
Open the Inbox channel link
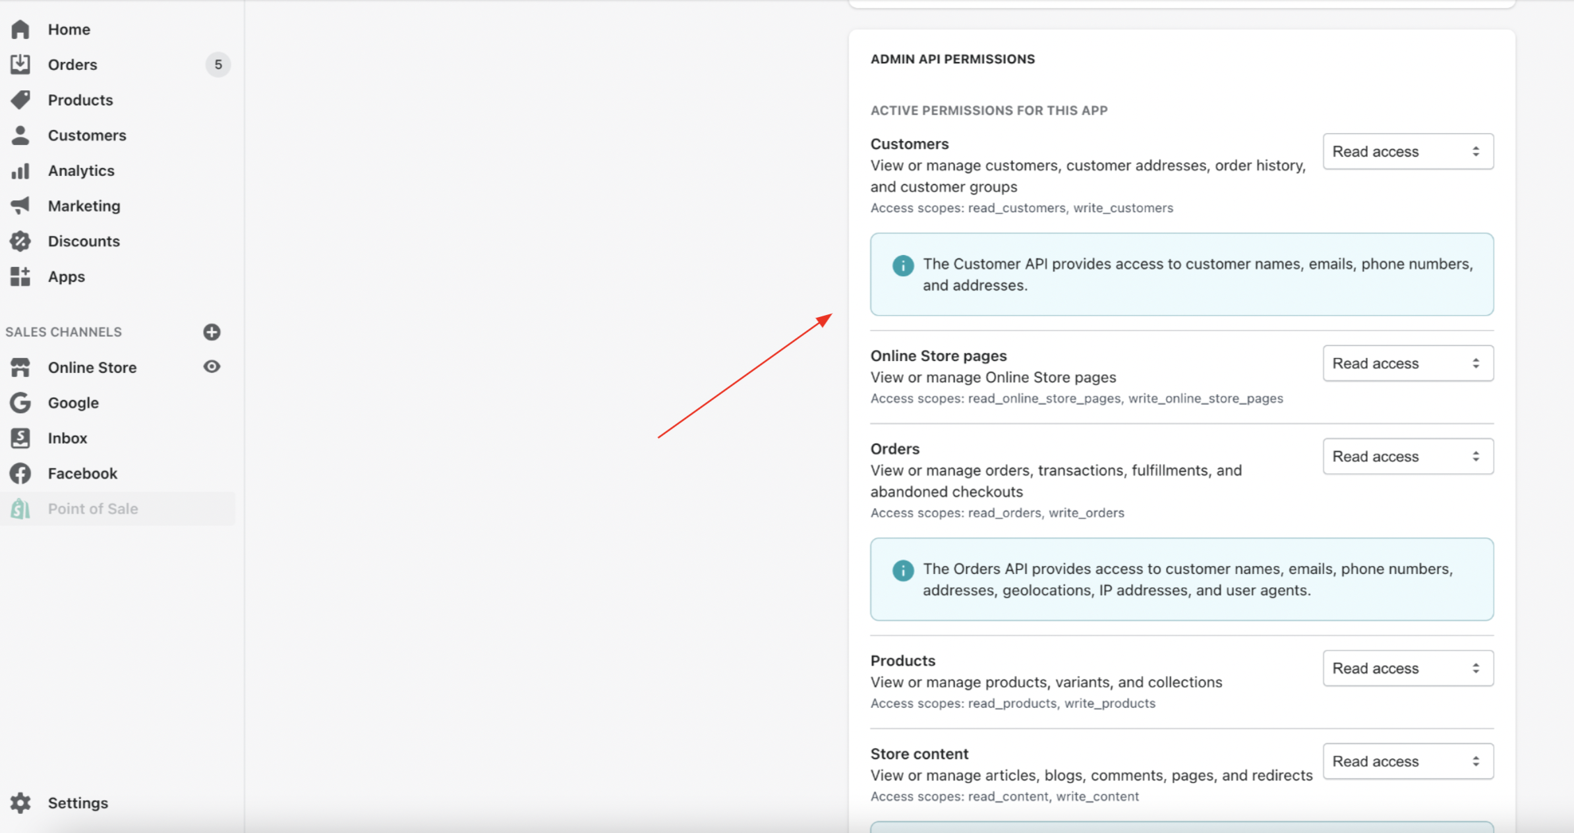click(67, 438)
